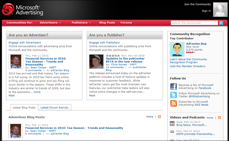
Task: Click Next in the Publisher box
Action: (92, 96)
